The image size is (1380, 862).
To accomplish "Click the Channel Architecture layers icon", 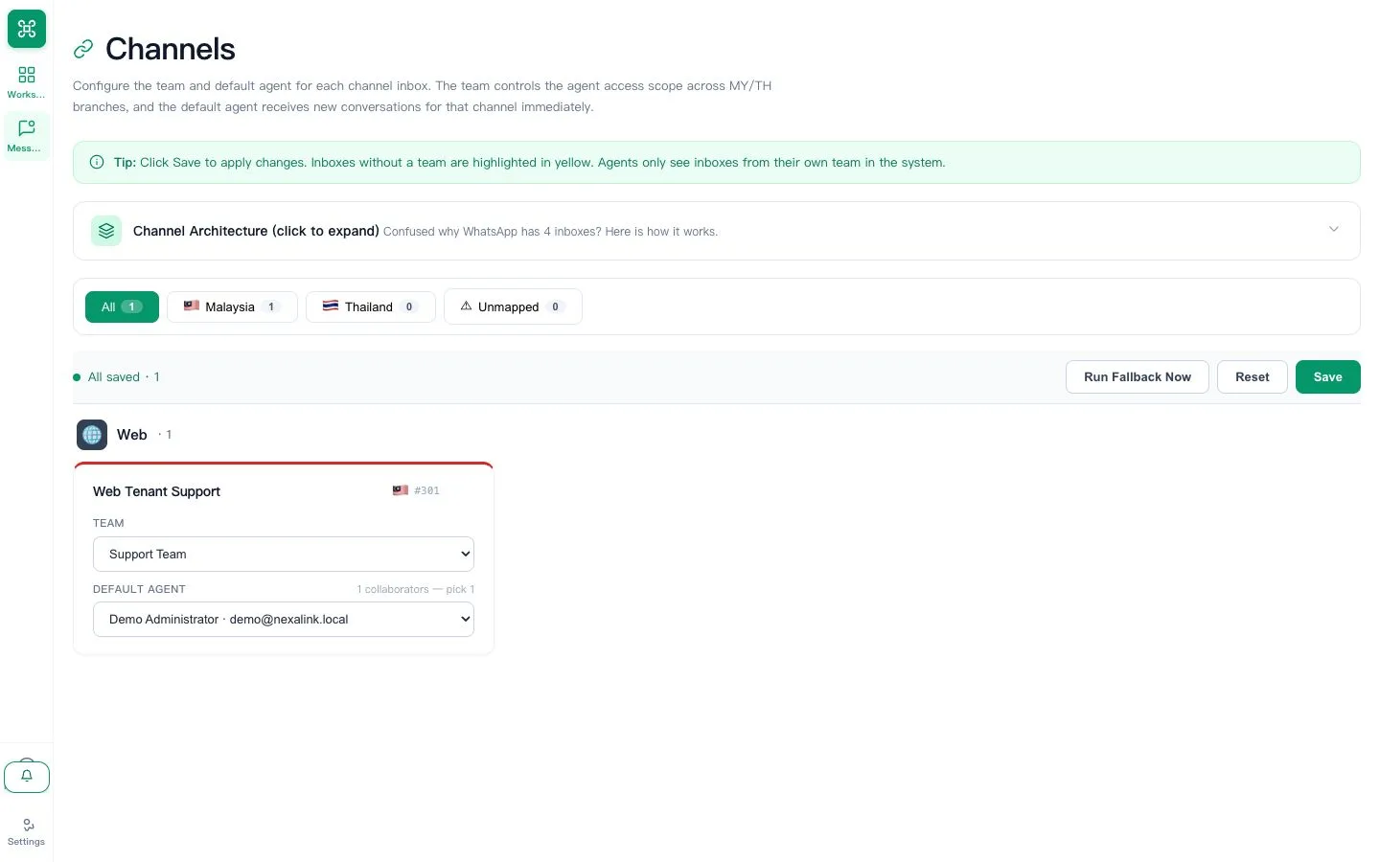I will (106, 231).
